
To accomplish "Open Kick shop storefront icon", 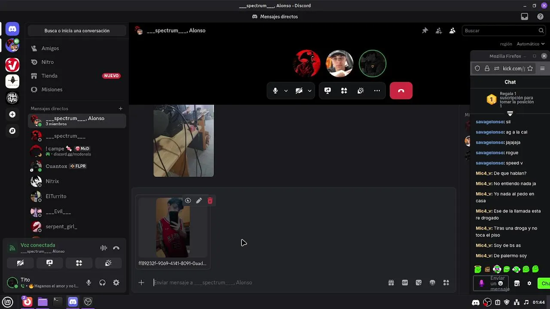I will tap(517, 283).
